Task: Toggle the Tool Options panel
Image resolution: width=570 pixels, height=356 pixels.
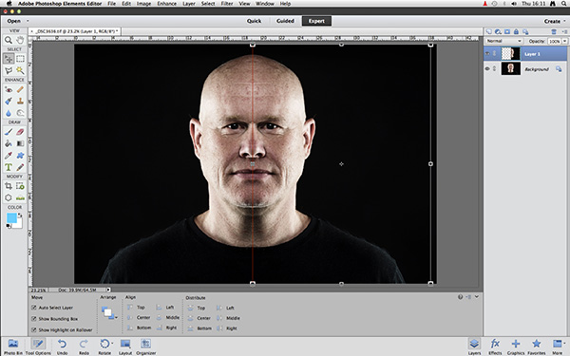Action: (x=38, y=347)
